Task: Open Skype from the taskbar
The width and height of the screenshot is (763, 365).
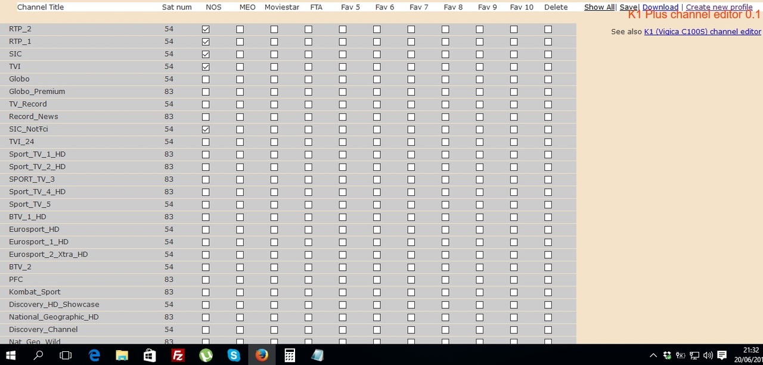Action: point(234,355)
